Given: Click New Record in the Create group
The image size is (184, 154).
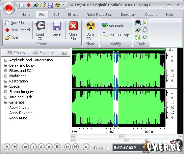Looking at the screenshot, I should (x=17, y=30).
